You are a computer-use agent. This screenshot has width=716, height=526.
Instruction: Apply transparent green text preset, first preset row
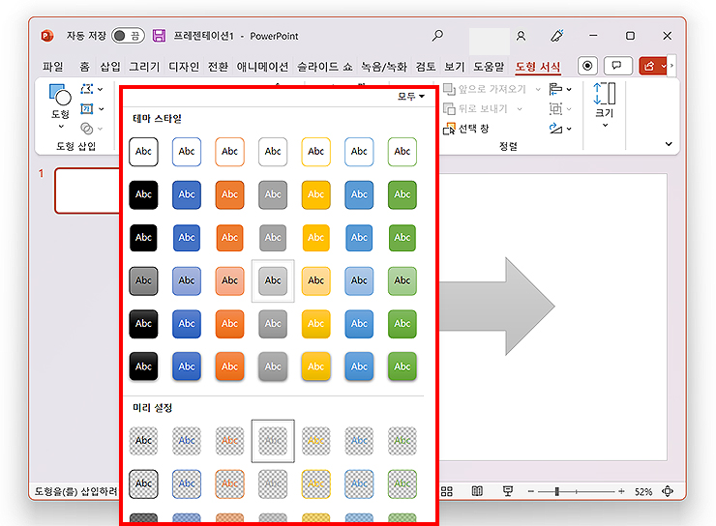click(x=403, y=441)
